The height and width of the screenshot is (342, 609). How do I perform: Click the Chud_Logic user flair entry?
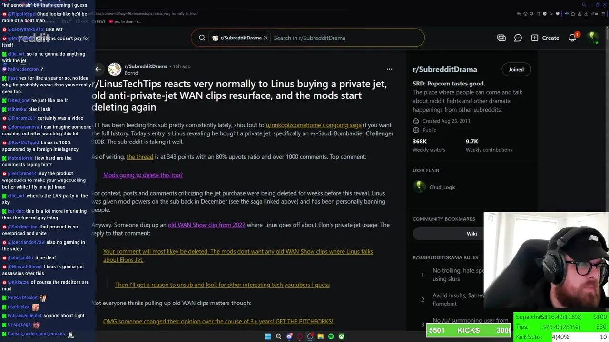(435, 187)
